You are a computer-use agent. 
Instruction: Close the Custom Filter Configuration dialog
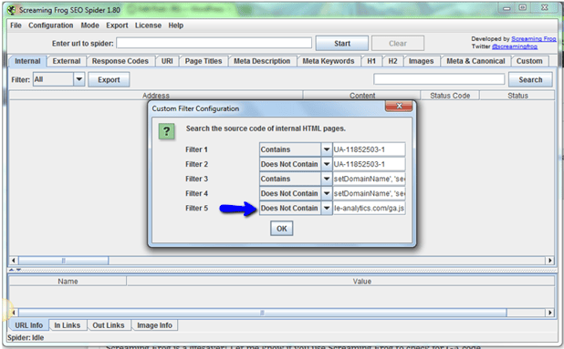pos(399,106)
